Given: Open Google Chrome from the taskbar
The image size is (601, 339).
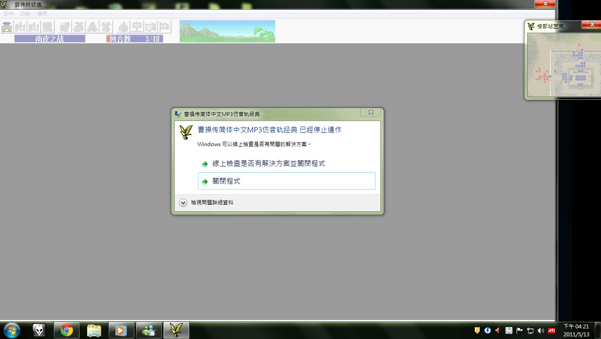Looking at the screenshot, I should point(67,330).
